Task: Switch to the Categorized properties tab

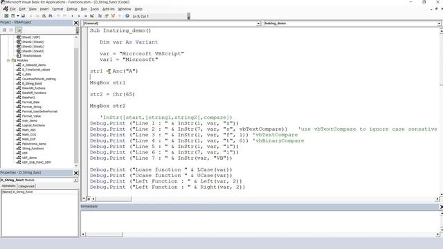Action: [x=26, y=186]
